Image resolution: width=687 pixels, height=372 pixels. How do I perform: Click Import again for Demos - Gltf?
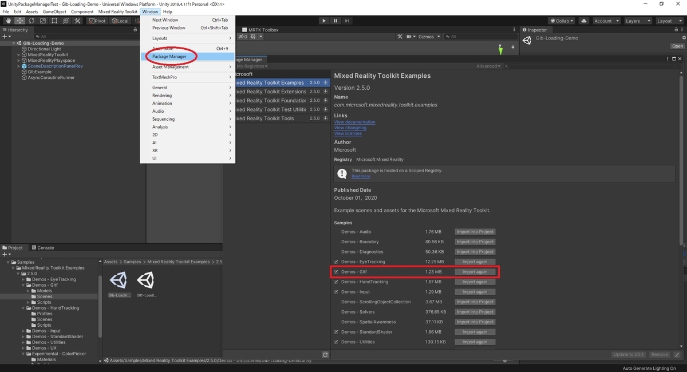pos(475,272)
